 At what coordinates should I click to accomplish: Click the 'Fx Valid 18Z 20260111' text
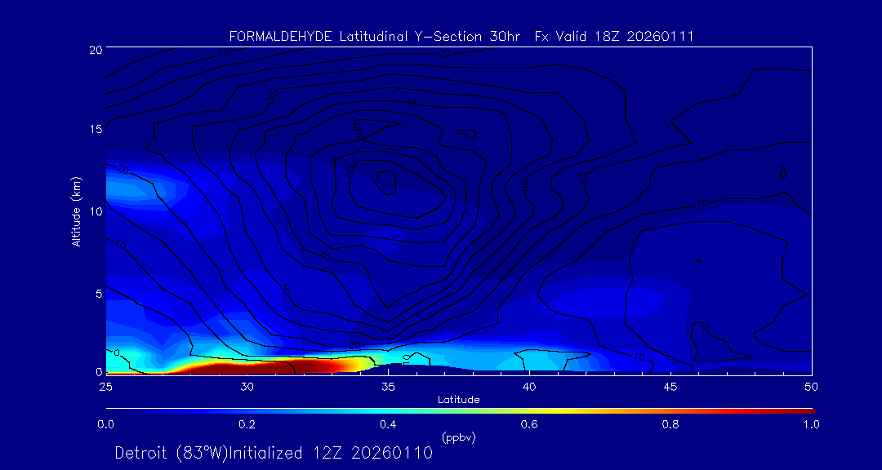(613, 37)
